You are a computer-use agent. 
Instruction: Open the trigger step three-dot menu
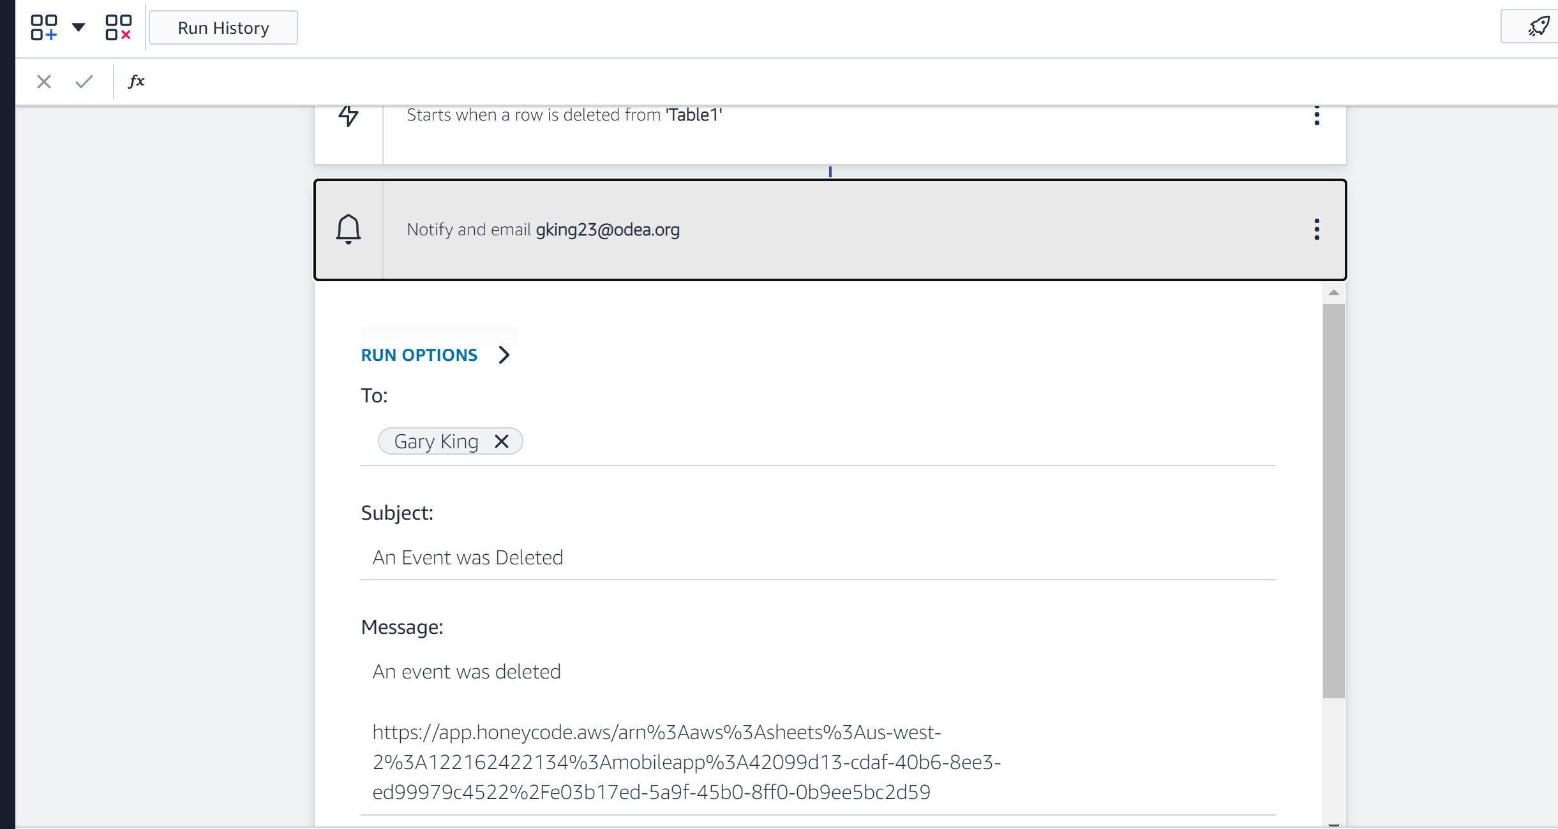[x=1316, y=115]
